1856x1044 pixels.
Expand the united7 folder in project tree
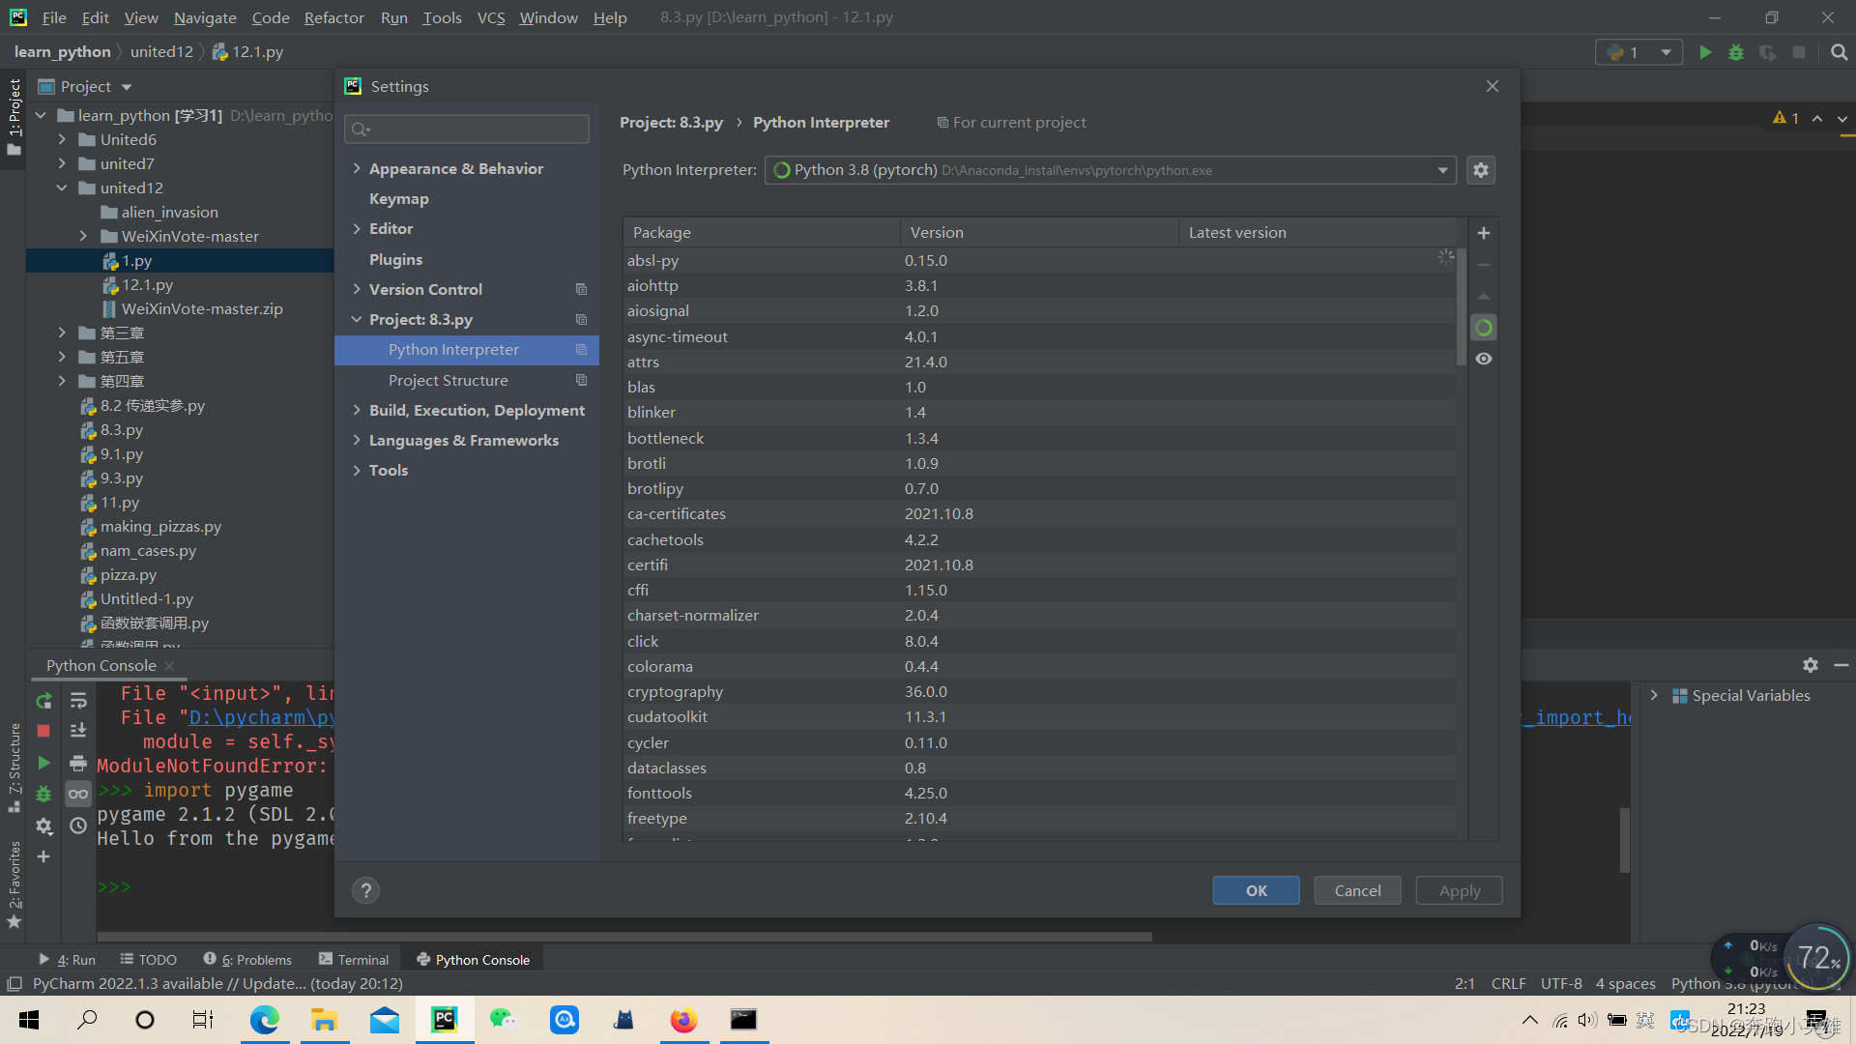pyautogui.click(x=62, y=163)
